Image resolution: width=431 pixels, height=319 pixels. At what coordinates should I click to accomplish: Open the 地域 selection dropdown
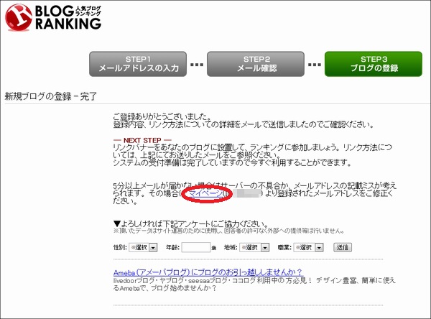254,247
